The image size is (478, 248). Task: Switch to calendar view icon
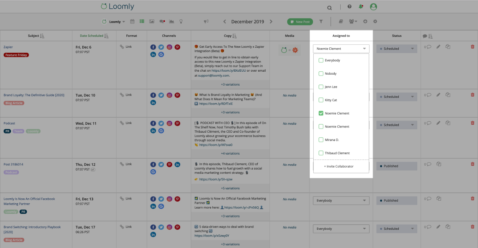tap(132, 22)
